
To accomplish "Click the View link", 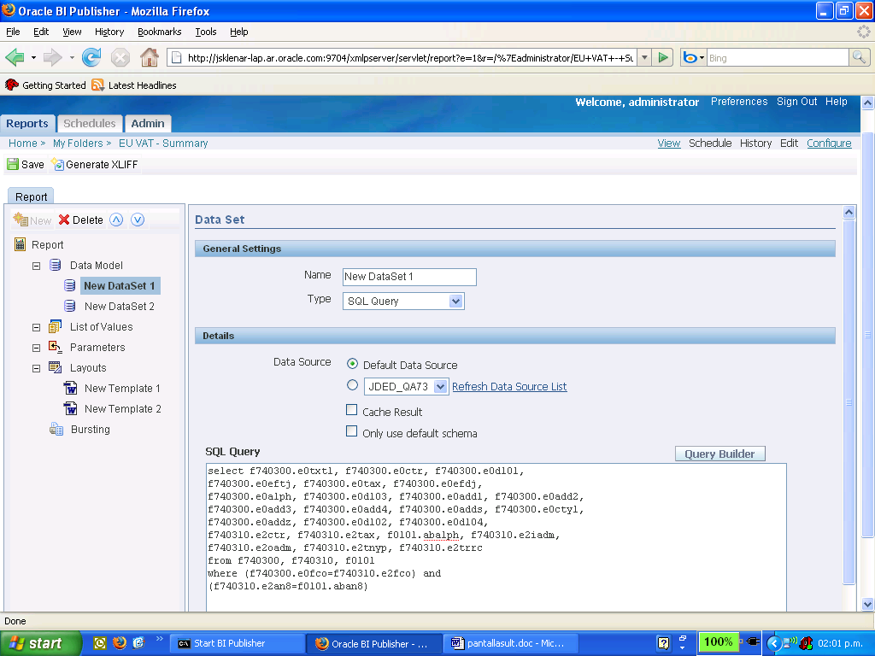I will coord(668,143).
